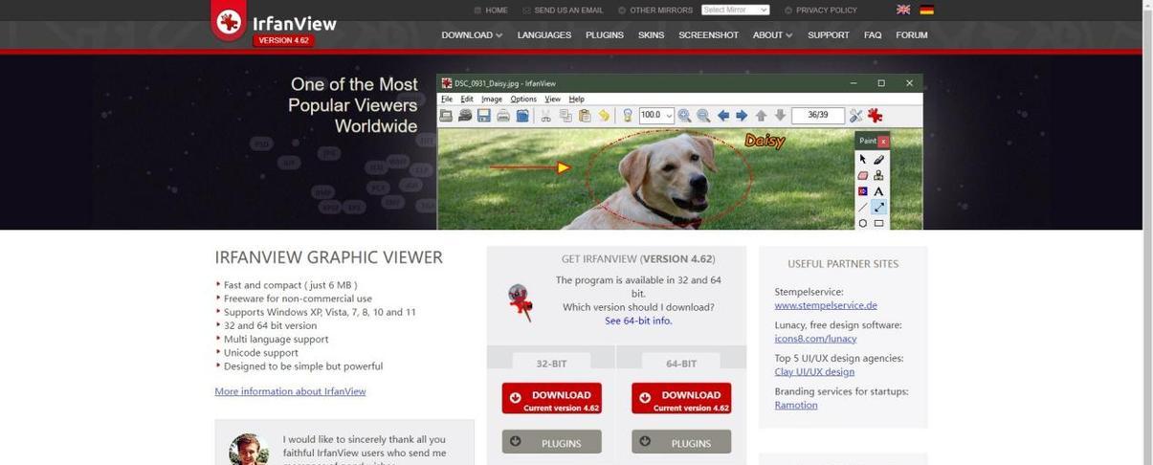Select the arrow pointer tool in Paint panel

pyautogui.click(x=863, y=159)
